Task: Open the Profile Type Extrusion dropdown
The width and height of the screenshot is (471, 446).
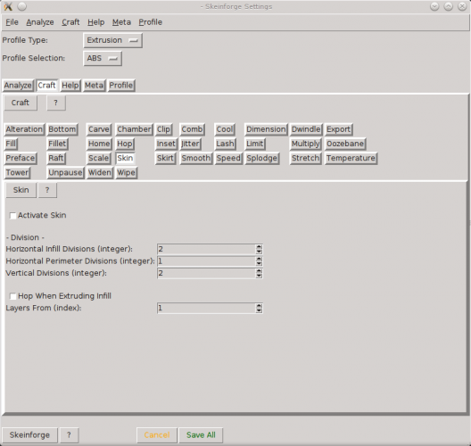Action: click(x=112, y=40)
